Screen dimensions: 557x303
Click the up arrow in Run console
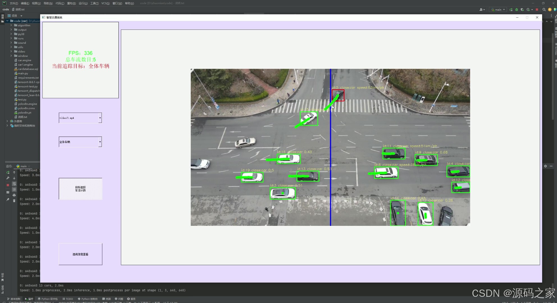[14, 172]
